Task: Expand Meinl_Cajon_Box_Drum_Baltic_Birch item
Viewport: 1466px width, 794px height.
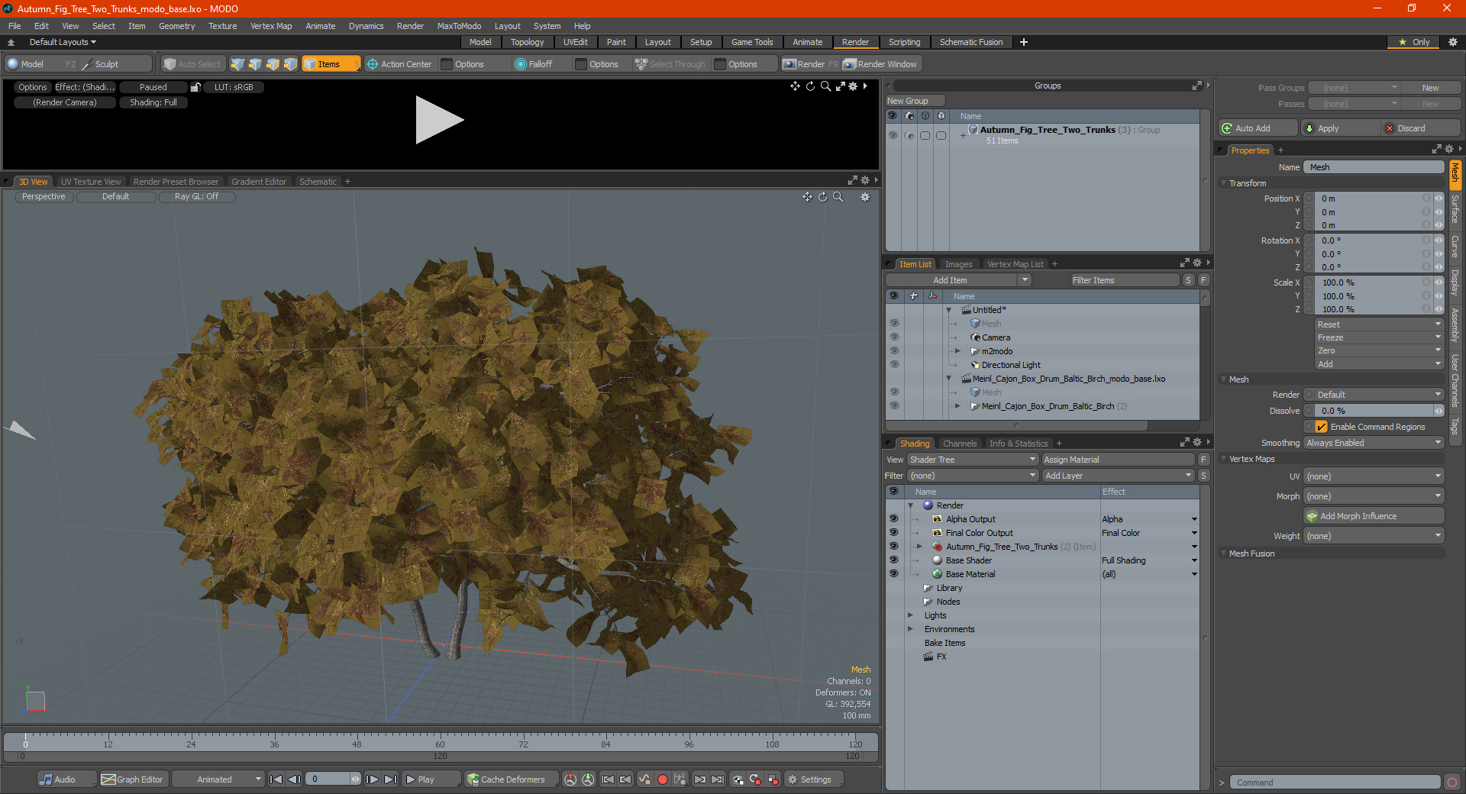Action: pos(957,405)
